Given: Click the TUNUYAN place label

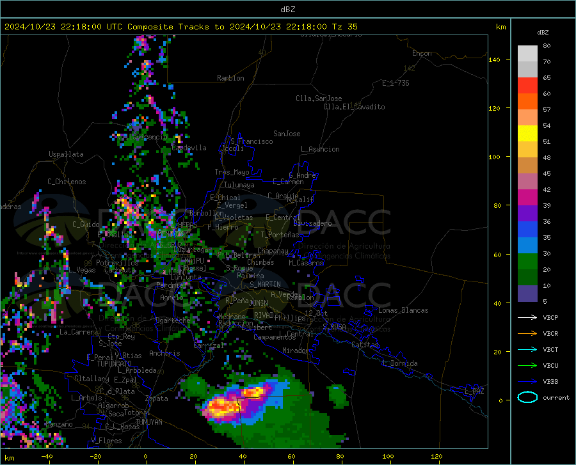Looking at the screenshot, I should 148,422.
